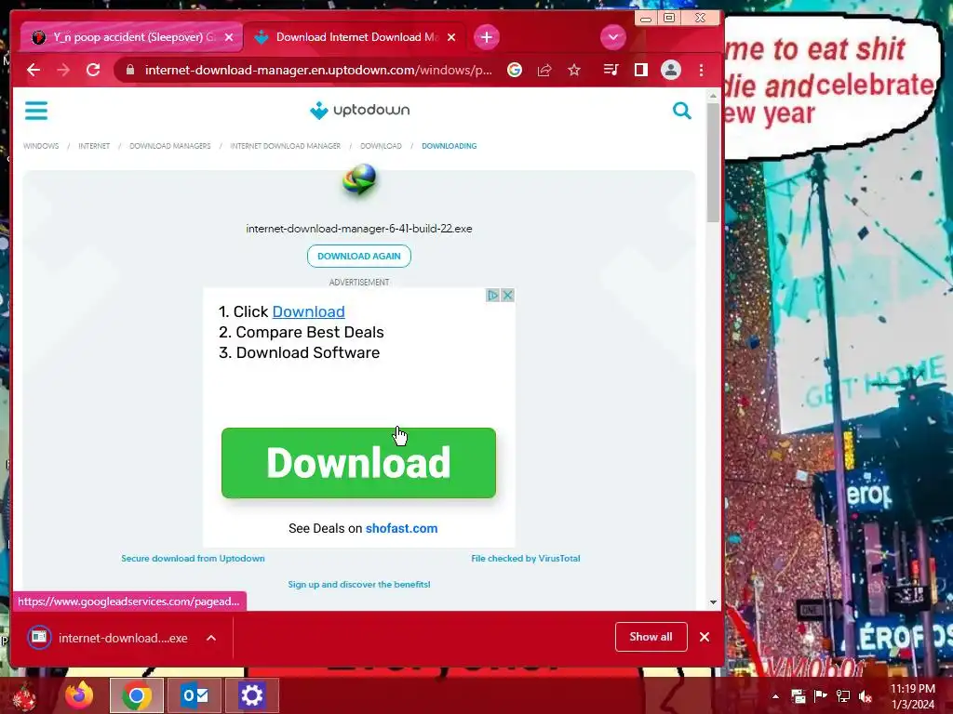Image resolution: width=953 pixels, height=714 pixels.
Task: Open the media control playlist icon
Action: (611, 70)
